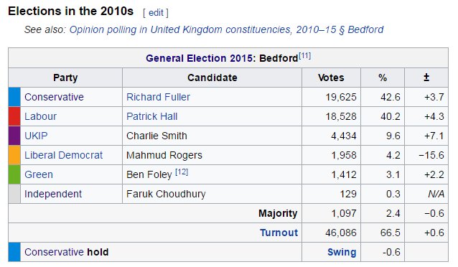This screenshot has height=267, width=458.
Task: Open the Liberal Democrat party link
Action: (x=63, y=155)
